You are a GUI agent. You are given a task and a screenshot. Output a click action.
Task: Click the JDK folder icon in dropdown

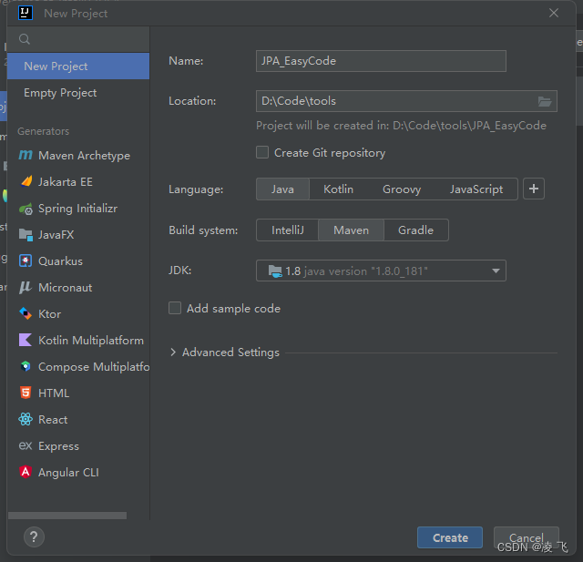tap(275, 271)
